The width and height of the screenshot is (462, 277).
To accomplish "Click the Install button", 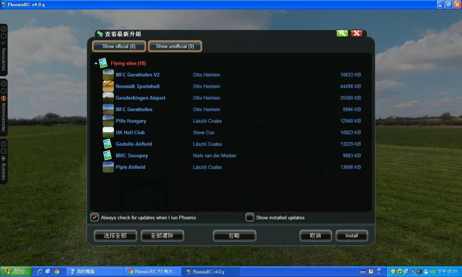I will click(352, 236).
